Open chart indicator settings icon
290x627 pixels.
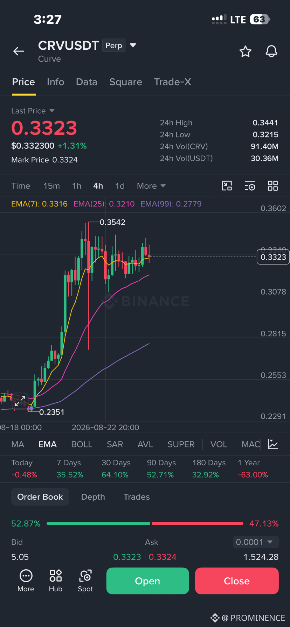tap(250, 186)
